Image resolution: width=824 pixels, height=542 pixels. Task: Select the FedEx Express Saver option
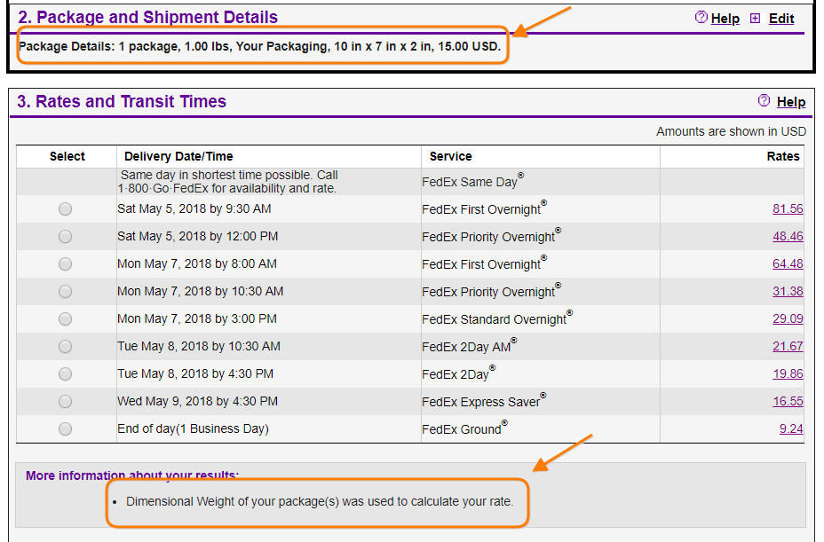(x=64, y=400)
